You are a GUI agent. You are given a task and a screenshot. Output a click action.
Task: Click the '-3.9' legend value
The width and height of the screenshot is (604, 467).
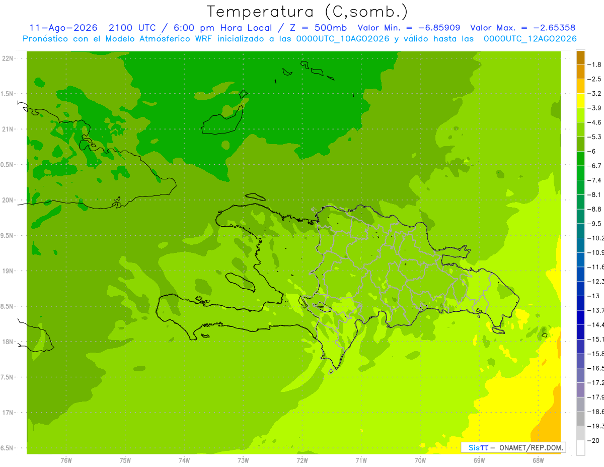(594, 108)
